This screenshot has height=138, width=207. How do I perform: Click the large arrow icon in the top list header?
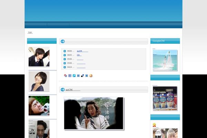pos(62,41)
